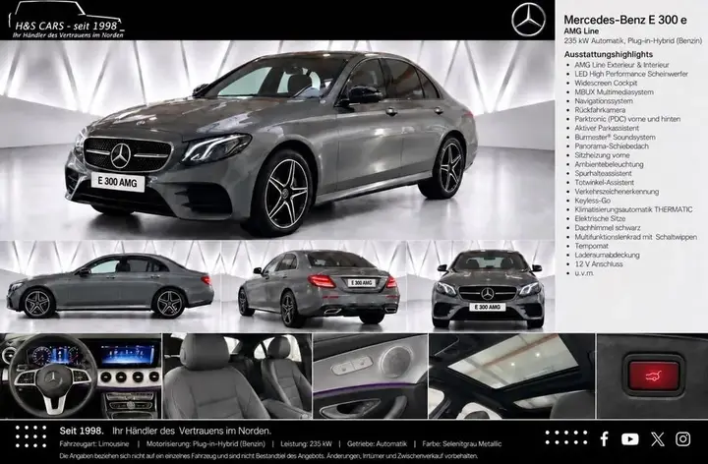Image resolution: width=708 pixels, height=464 pixels.
Task: Click the Facebook icon in footer
Action: (604, 438)
